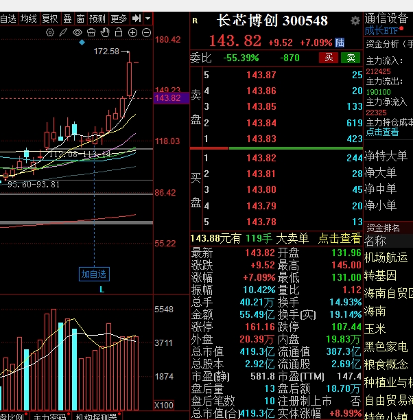The width and height of the screenshot is (413, 420).
Task: Click the L marker below the chart
Action: click(x=102, y=290)
